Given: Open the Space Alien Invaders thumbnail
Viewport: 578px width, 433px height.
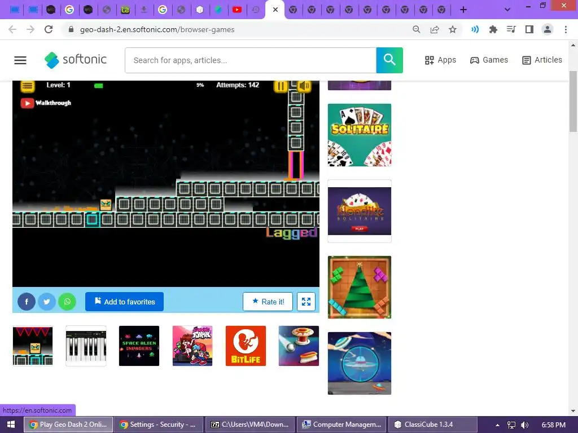Looking at the screenshot, I should (139, 346).
